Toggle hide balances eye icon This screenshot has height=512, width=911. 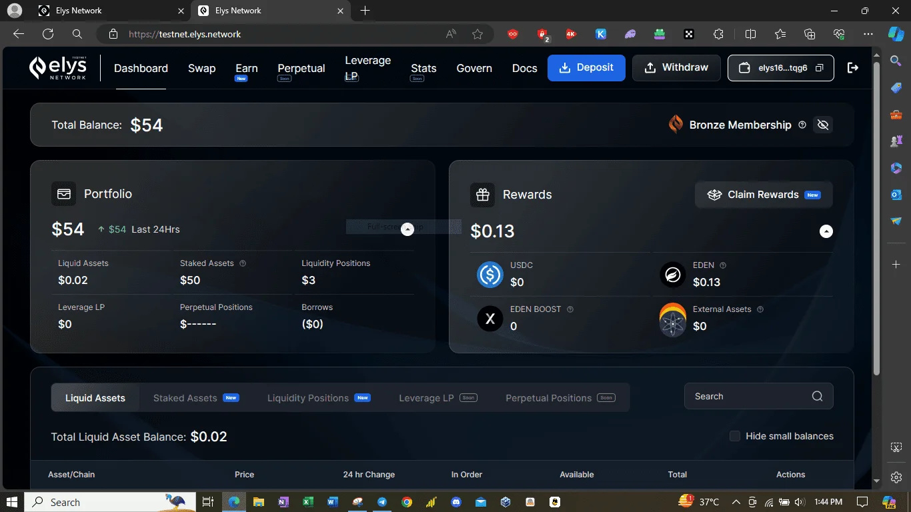coord(823,125)
